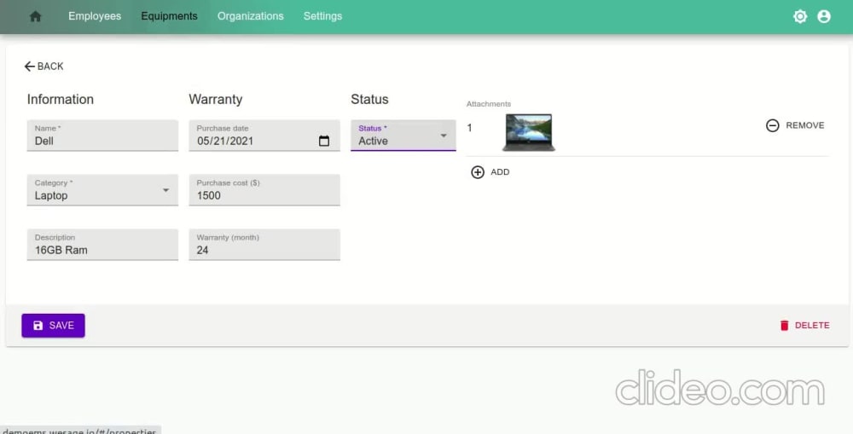This screenshot has height=434, width=853.
Task: Open the Equipments menu
Action: point(169,16)
